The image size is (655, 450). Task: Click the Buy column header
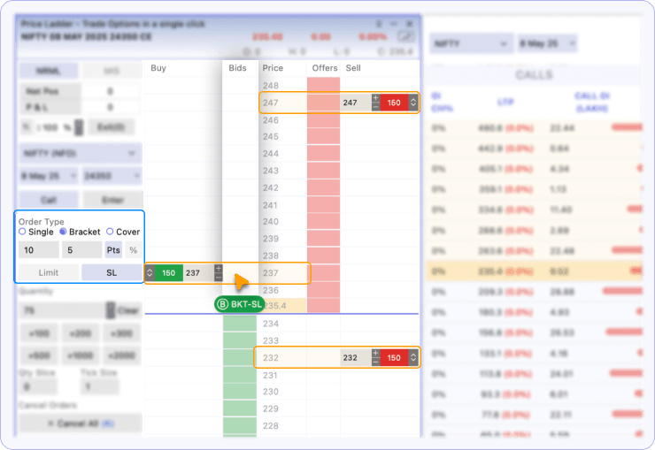(x=158, y=68)
